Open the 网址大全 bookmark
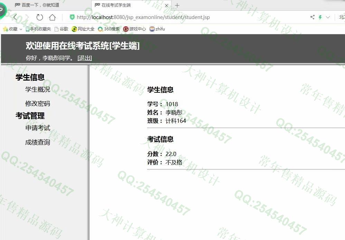This screenshot has width=345, height=240. (83, 29)
